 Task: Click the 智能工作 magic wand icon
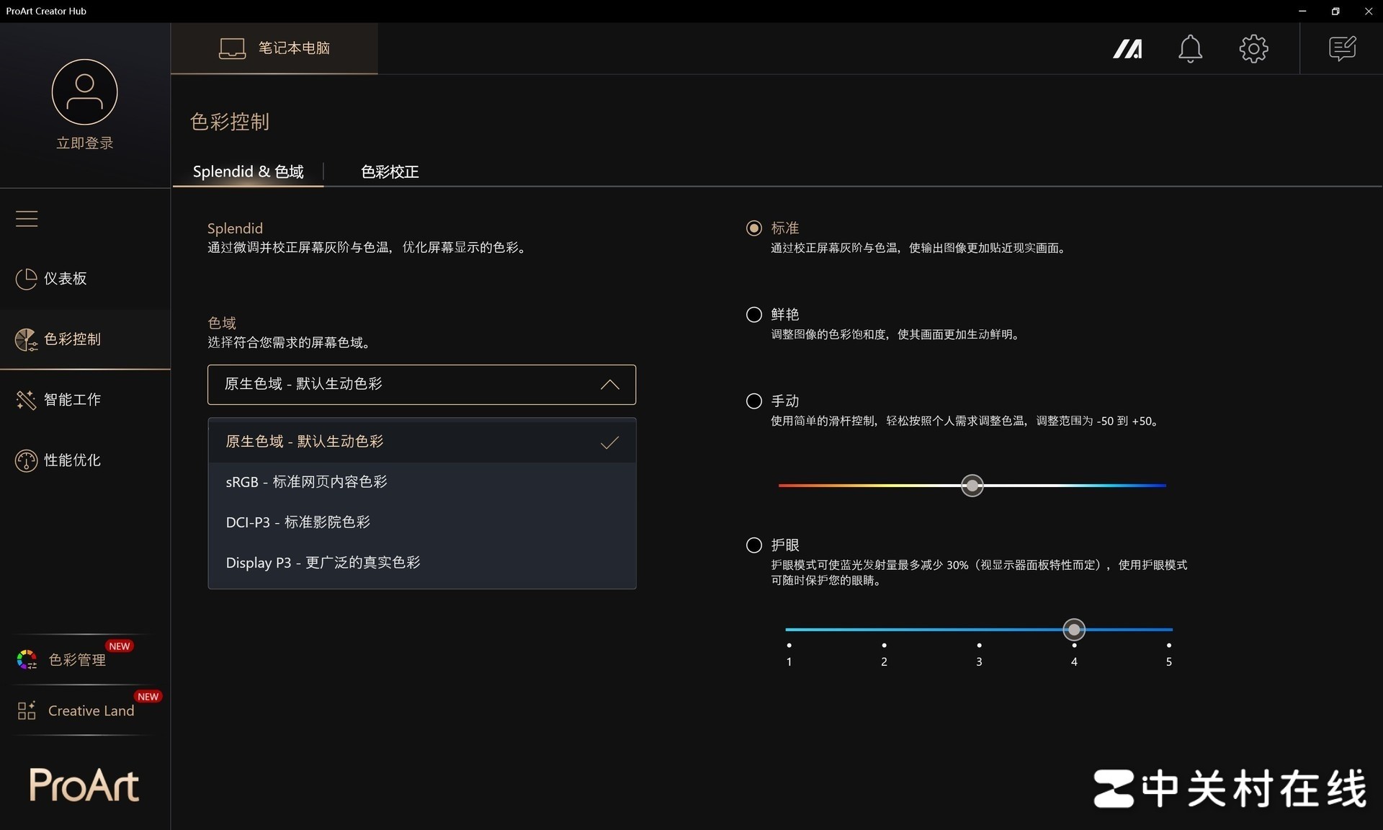(x=26, y=400)
